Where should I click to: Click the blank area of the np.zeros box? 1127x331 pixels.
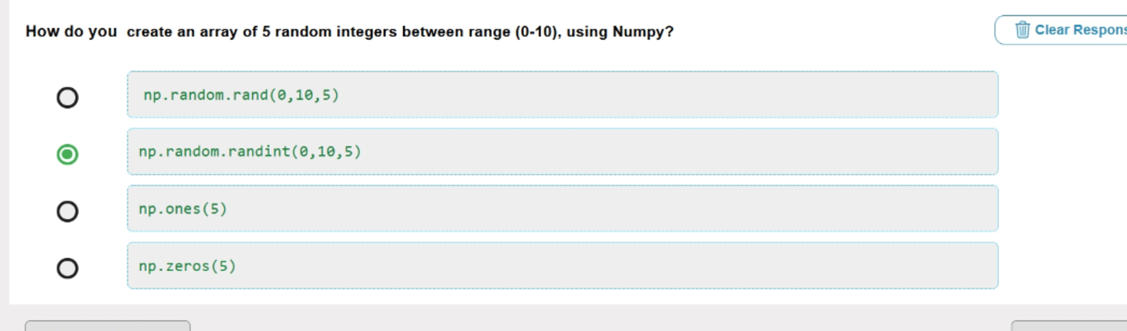(618, 266)
